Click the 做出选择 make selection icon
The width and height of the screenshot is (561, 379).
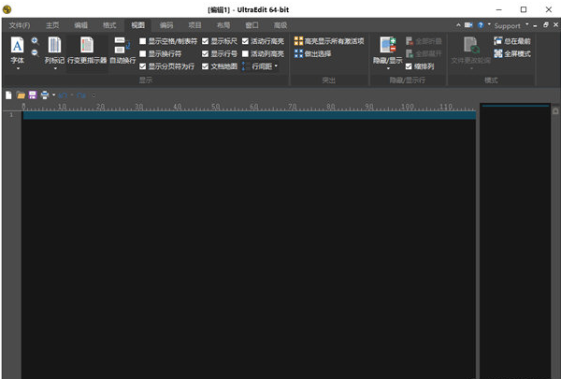[x=298, y=53]
